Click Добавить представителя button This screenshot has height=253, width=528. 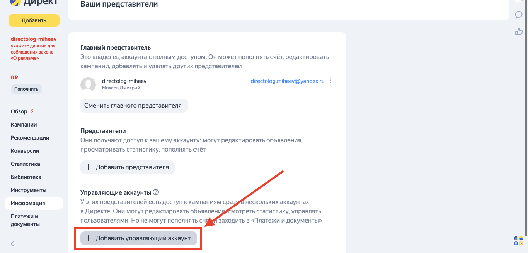tap(128, 167)
